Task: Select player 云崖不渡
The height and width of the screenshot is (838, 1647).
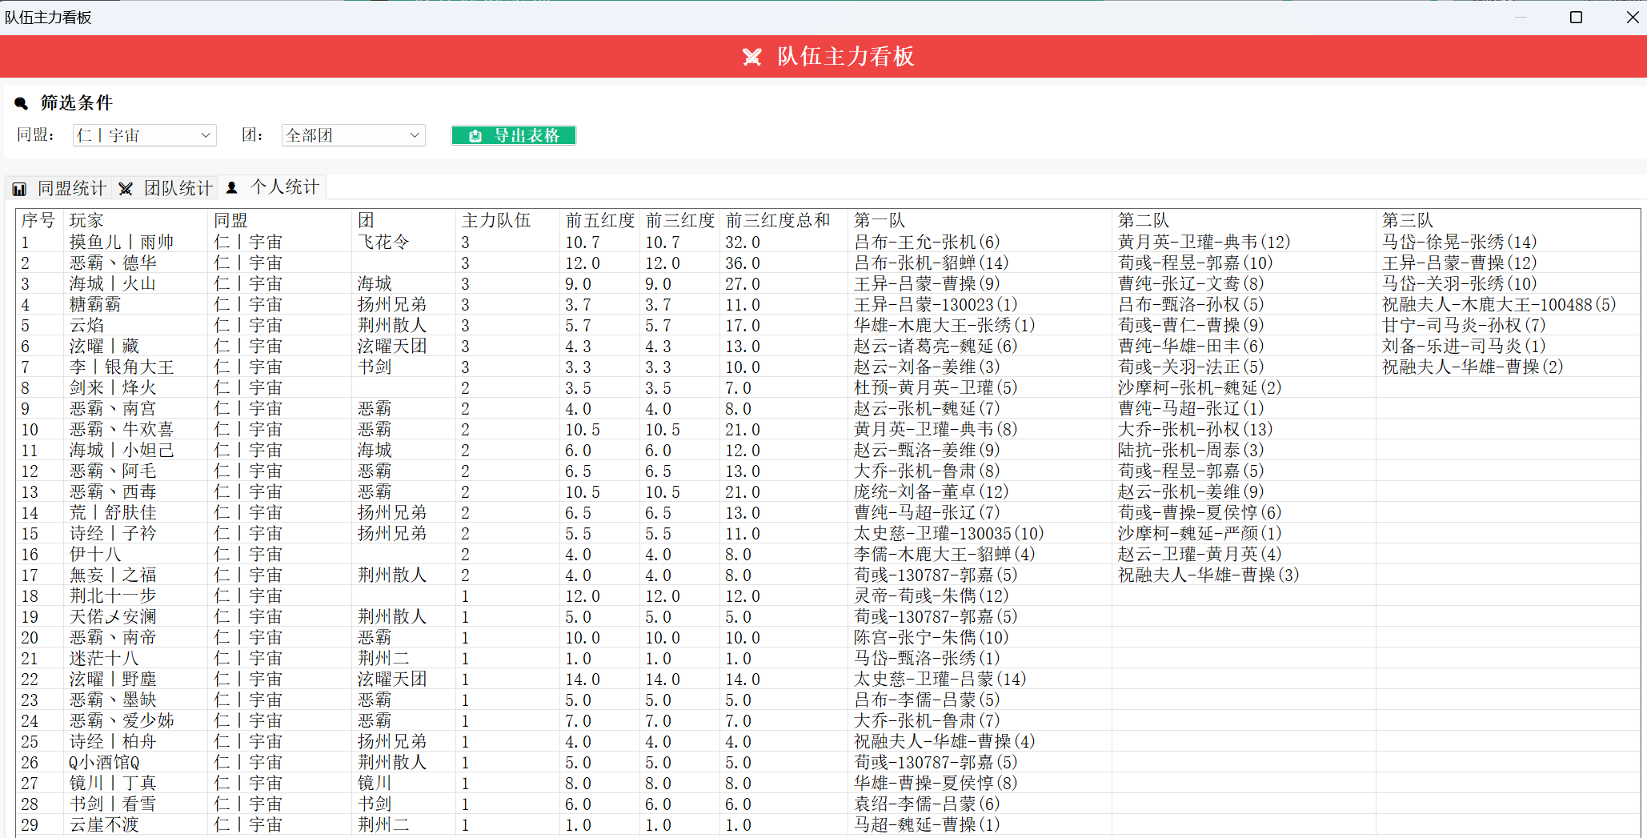Action: coord(104,824)
